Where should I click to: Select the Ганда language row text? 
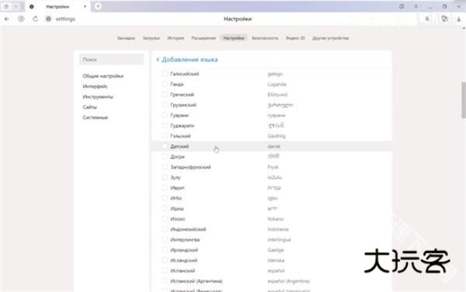point(177,84)
